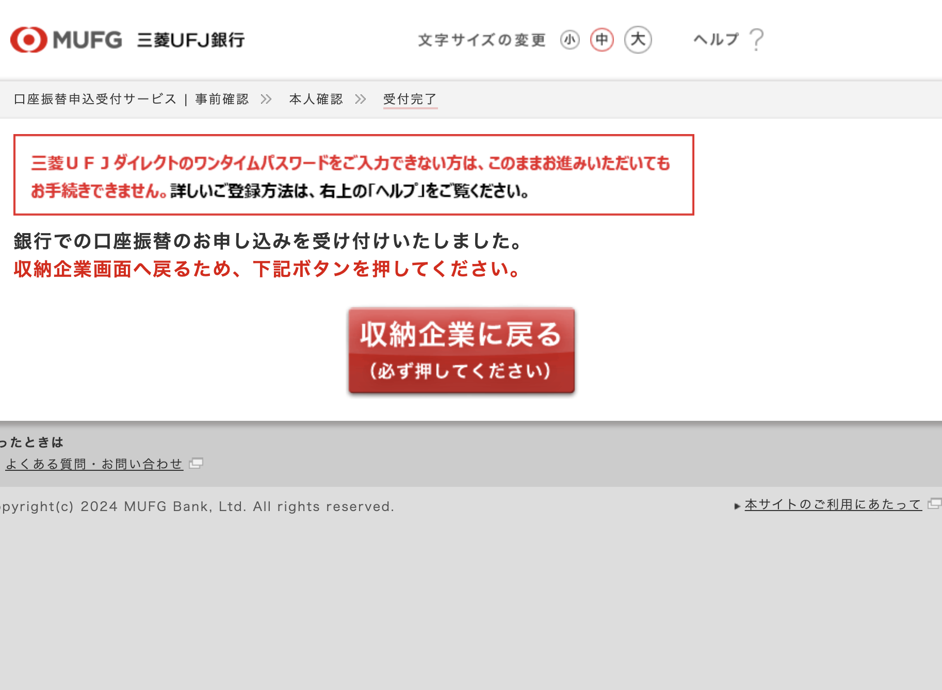Click chevron arrows after 事前確認

(x=266, y=99)
